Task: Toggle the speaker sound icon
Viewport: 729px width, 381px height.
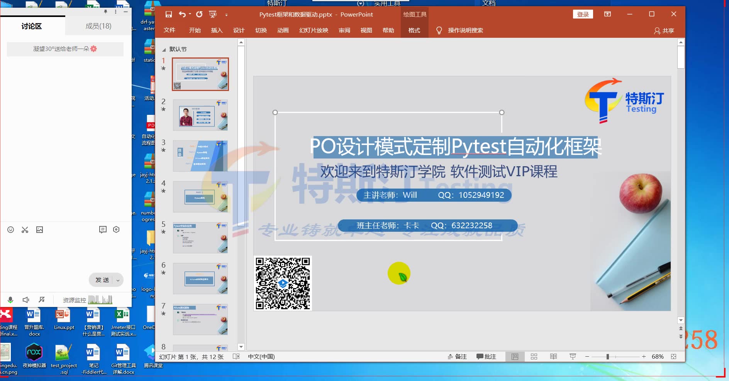Action: (26, 300)
